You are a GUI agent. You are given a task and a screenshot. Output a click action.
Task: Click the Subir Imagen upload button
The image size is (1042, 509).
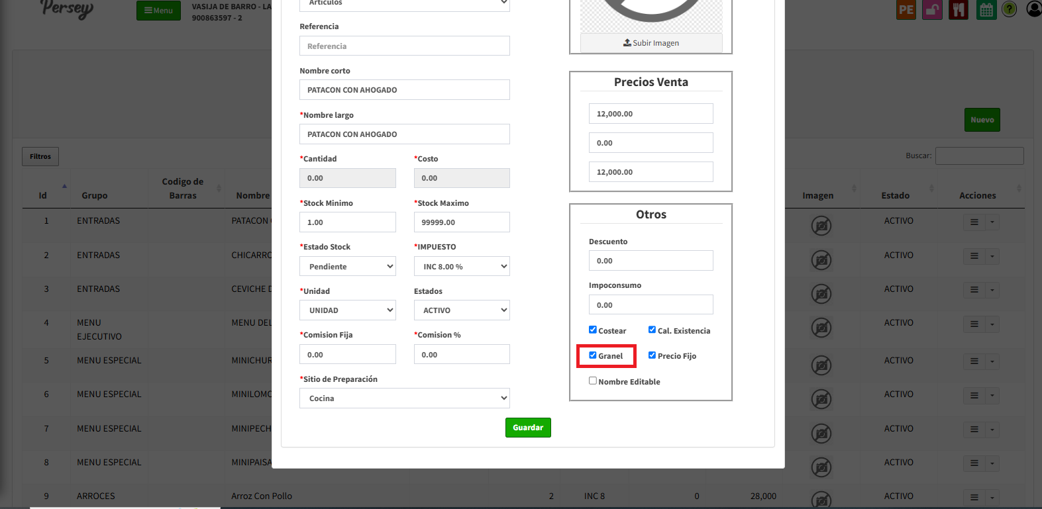tap(651, 43)
